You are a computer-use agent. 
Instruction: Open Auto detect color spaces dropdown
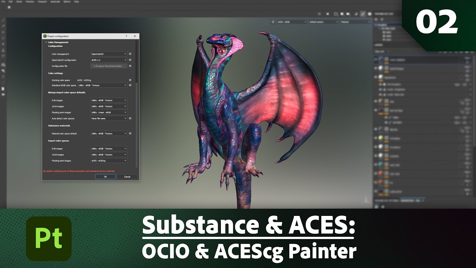(109, 118)
